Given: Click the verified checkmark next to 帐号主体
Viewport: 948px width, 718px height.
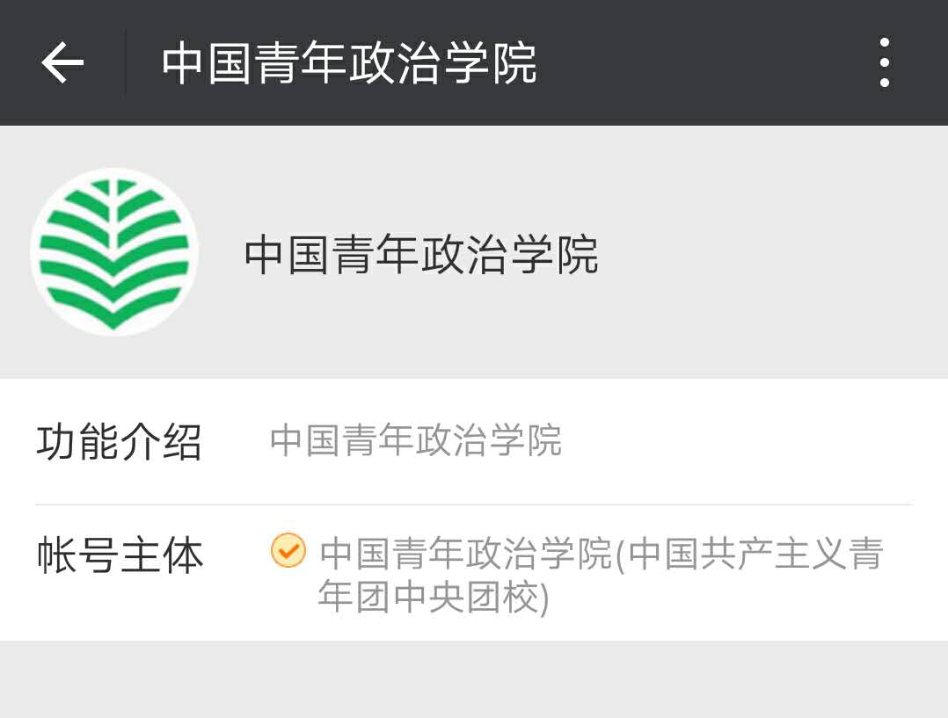Looking at the screenshot, I should (x=288, y=553).
